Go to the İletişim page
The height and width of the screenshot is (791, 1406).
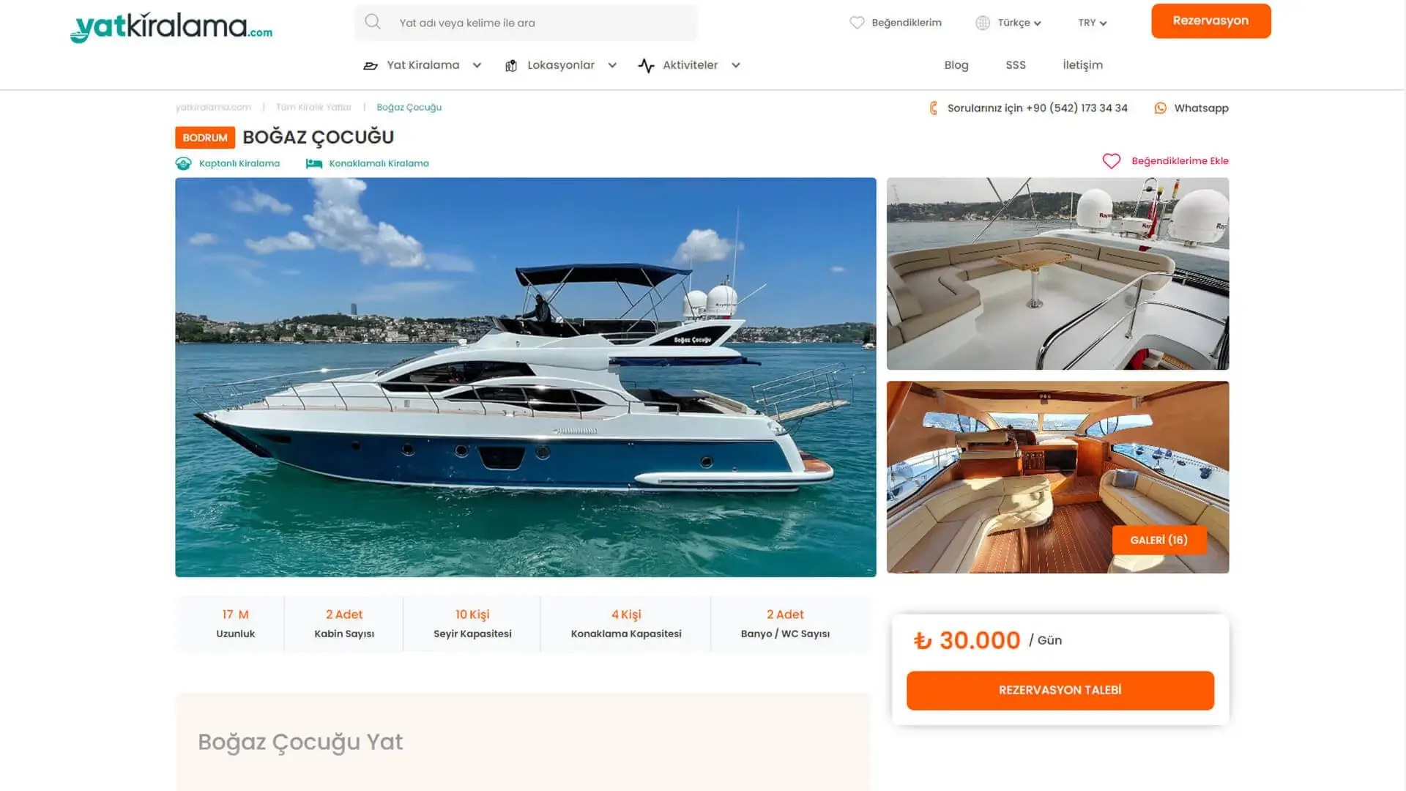[1082, 65]
